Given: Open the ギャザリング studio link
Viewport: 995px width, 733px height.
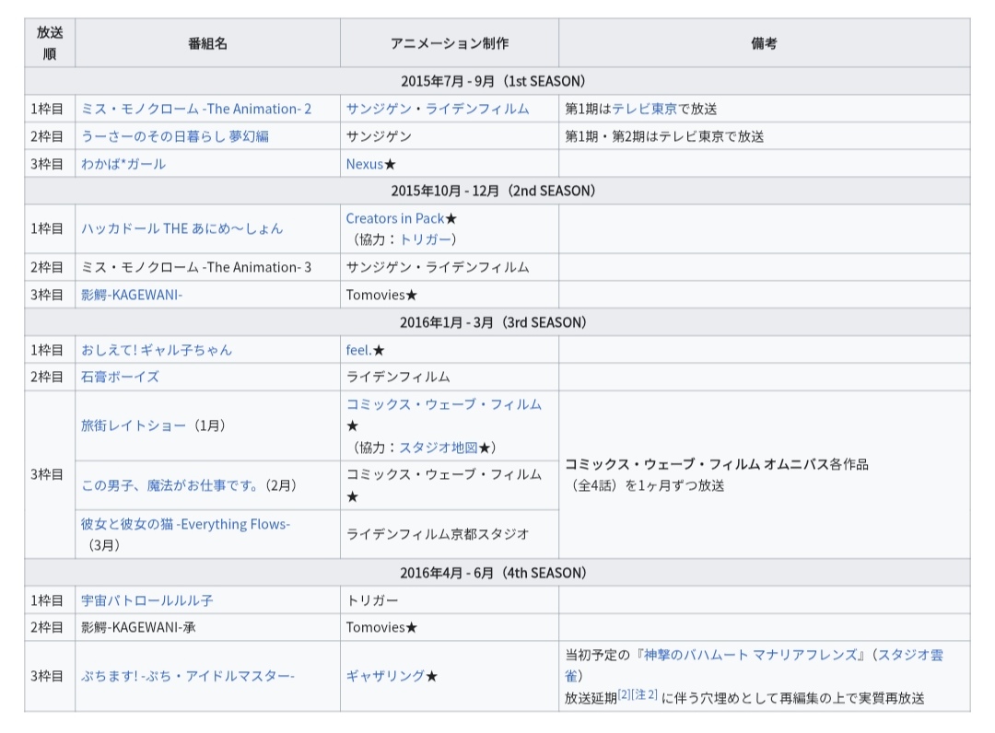Looking at the screenshot, I should point(385,676).
